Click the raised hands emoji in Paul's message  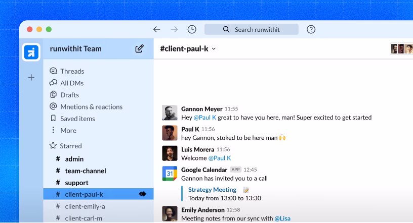[x=282, y=137]
